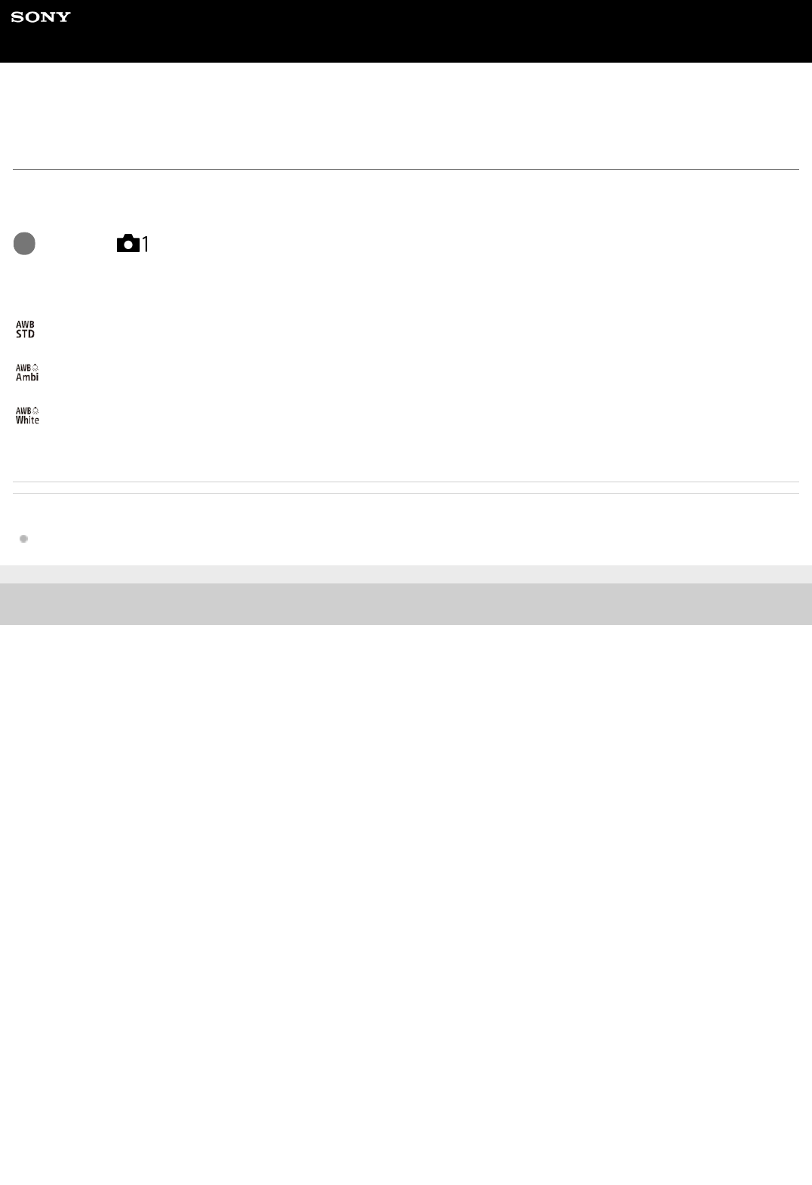This screenshot has height=1185, width=812.
Task: Click the black header bar
Action: coord(406,31)
